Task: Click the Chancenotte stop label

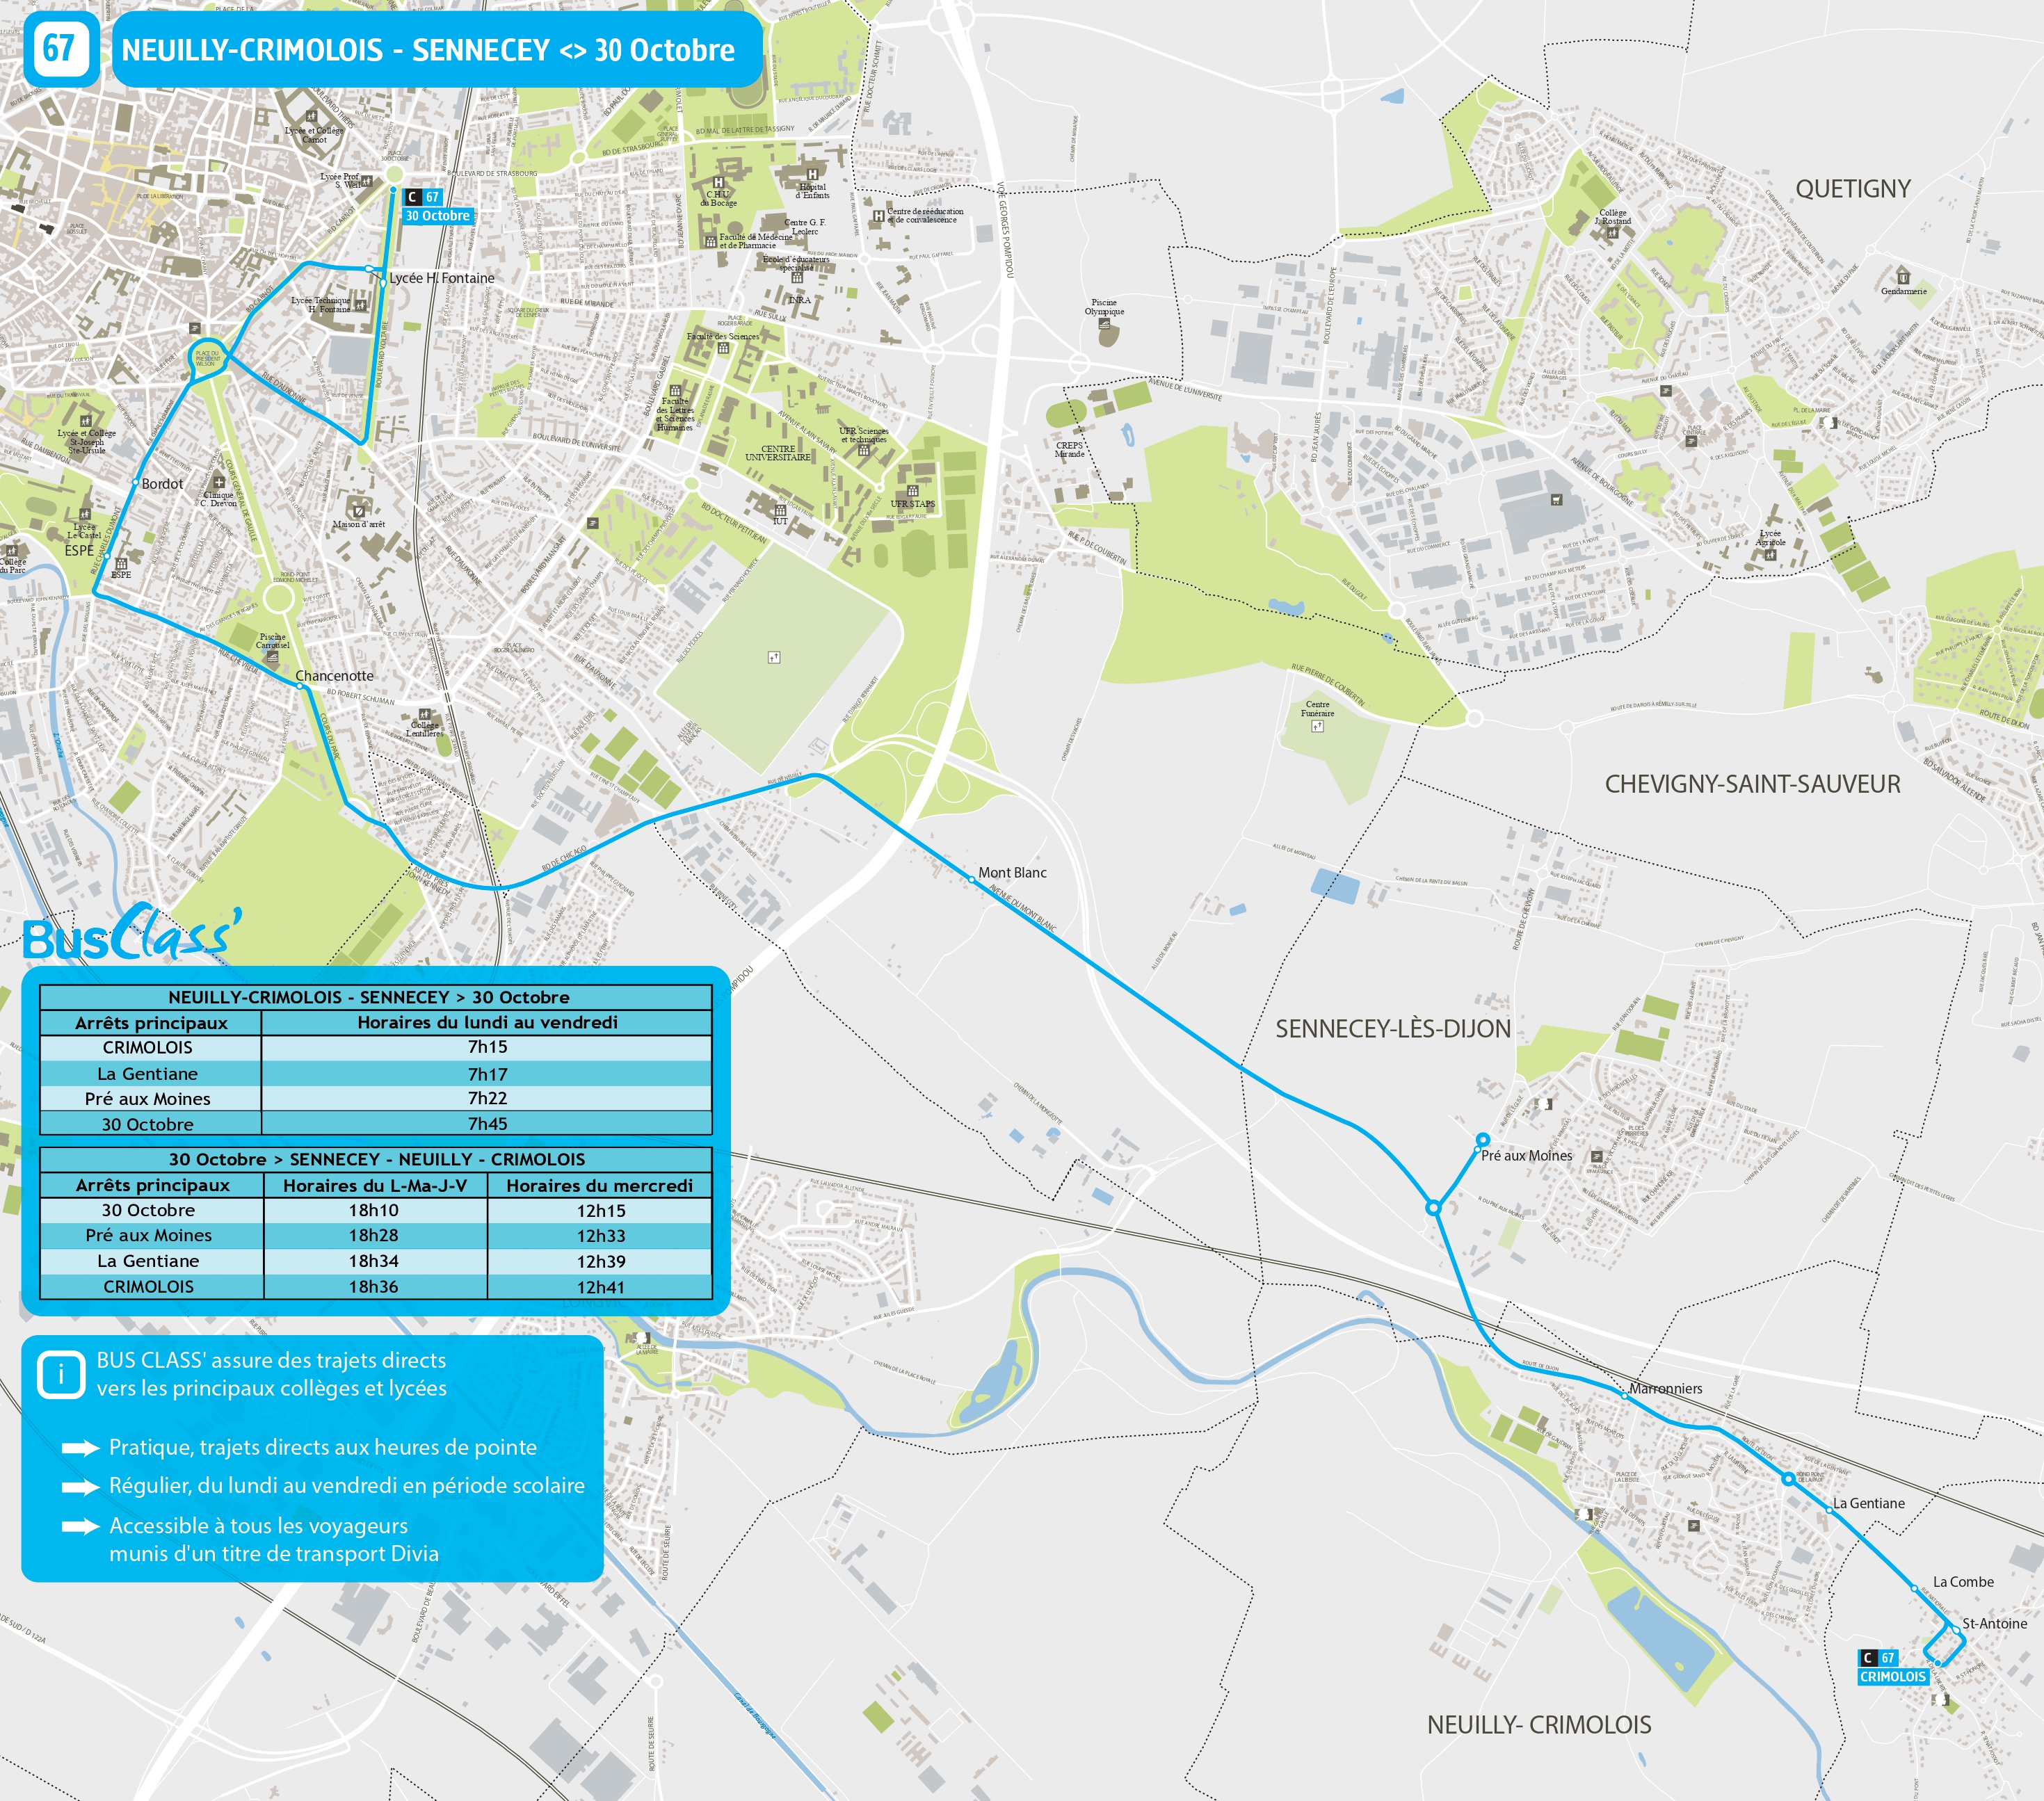Action: pos(334,676)
